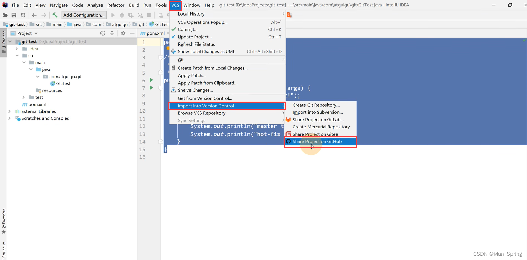Click the green run gutter arrow on line 7
This screenshot has width=527, height=260.
(x=151, y=88)
